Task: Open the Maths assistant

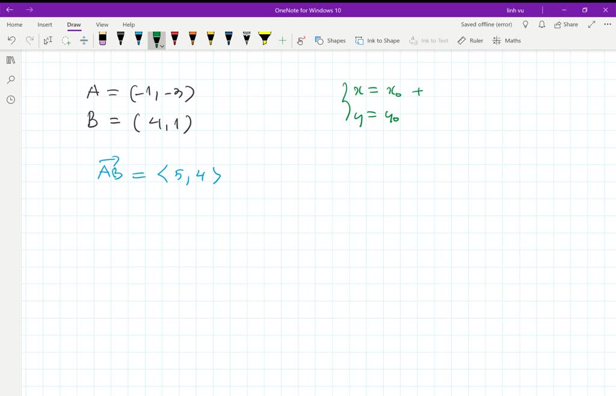Action: point(507,40)
